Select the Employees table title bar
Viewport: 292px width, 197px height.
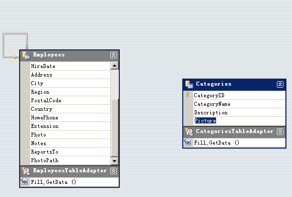69,55
